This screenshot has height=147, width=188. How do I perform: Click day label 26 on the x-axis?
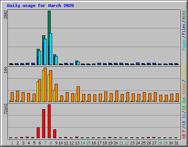click(149, 143)
